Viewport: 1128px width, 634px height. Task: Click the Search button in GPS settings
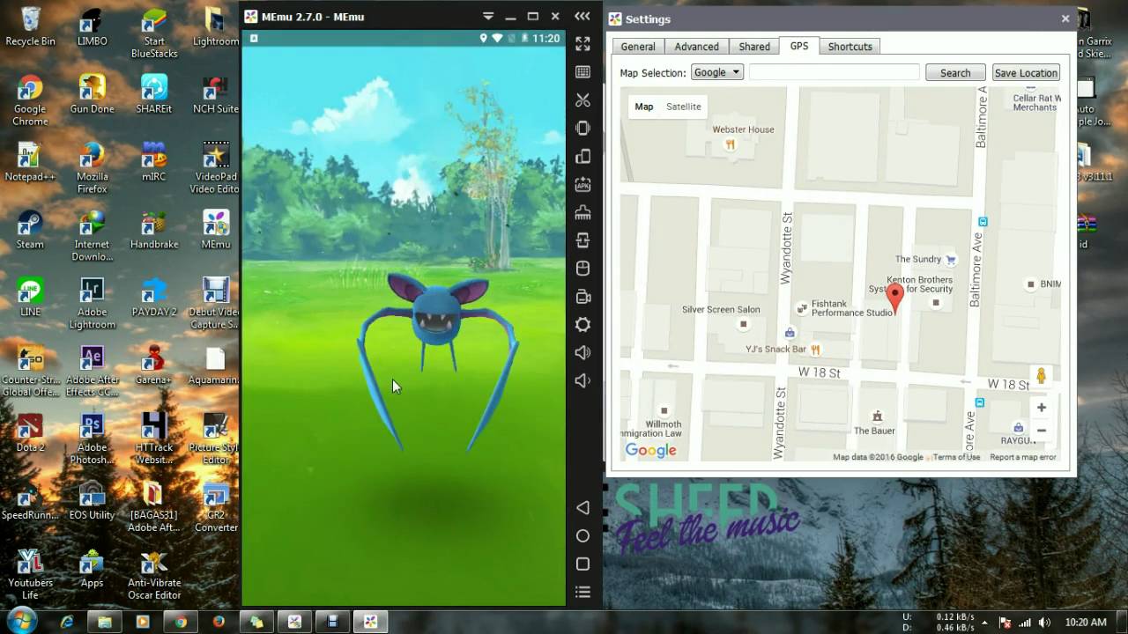(955, 73)
